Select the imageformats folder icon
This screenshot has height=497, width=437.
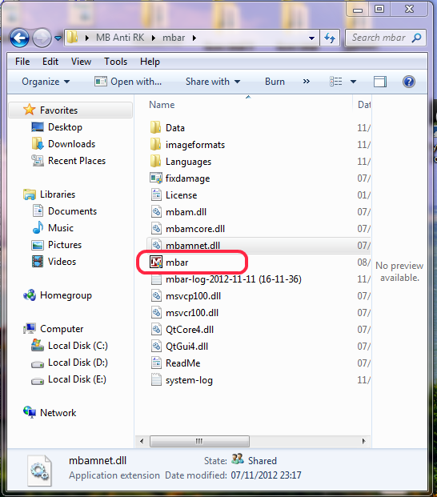[x=155, y=145]
